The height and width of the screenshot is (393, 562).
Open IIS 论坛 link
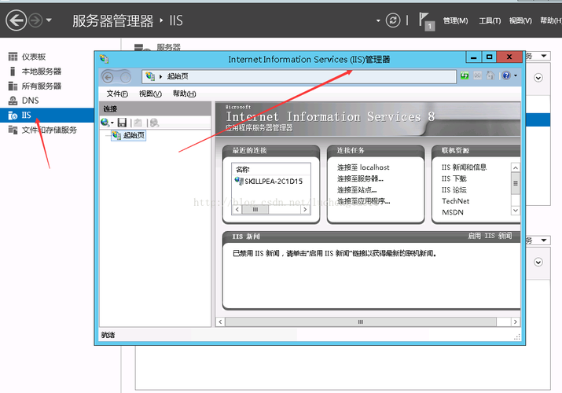point(454,190)
